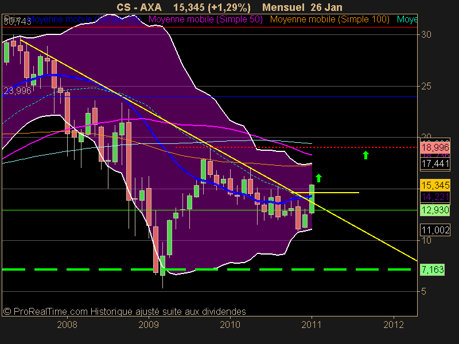Click the 23,996 level label
The image size is (459, 344).
point(18,91)
